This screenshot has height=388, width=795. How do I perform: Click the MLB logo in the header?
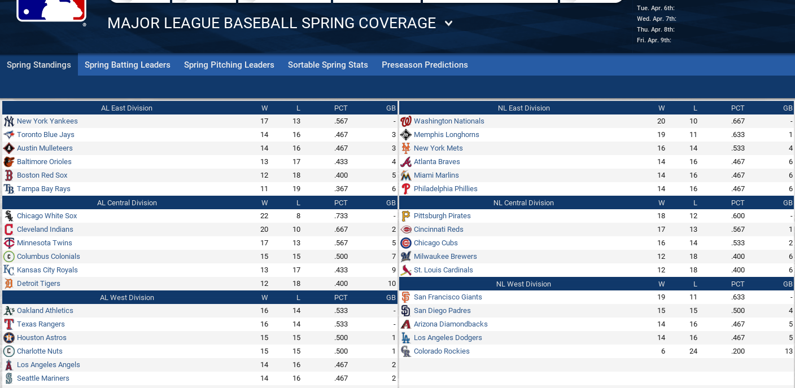pyautogui.click(x=51, y=10)
